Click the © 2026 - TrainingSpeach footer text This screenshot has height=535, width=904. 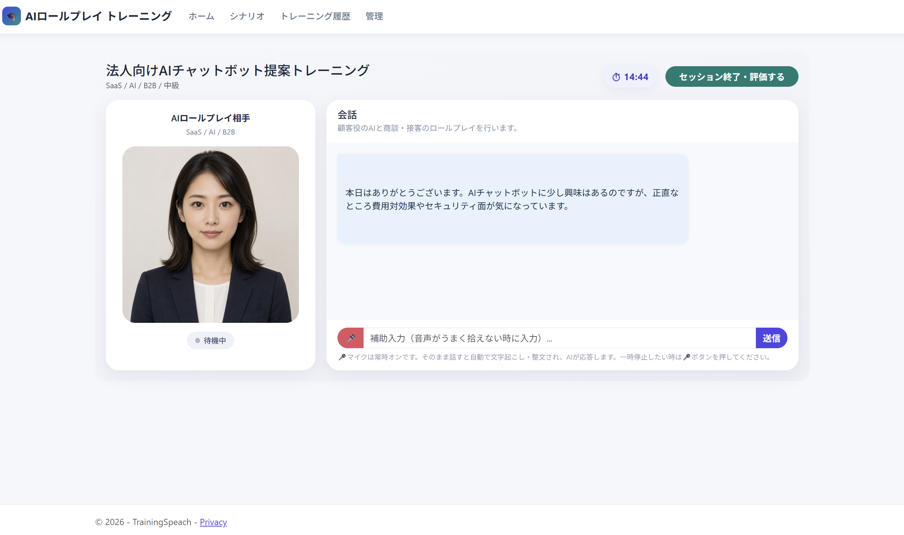coord(143,522)
